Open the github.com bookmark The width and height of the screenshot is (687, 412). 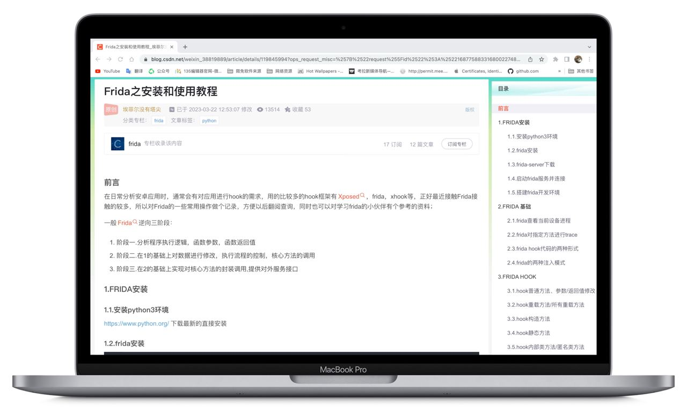pos(523,71)
